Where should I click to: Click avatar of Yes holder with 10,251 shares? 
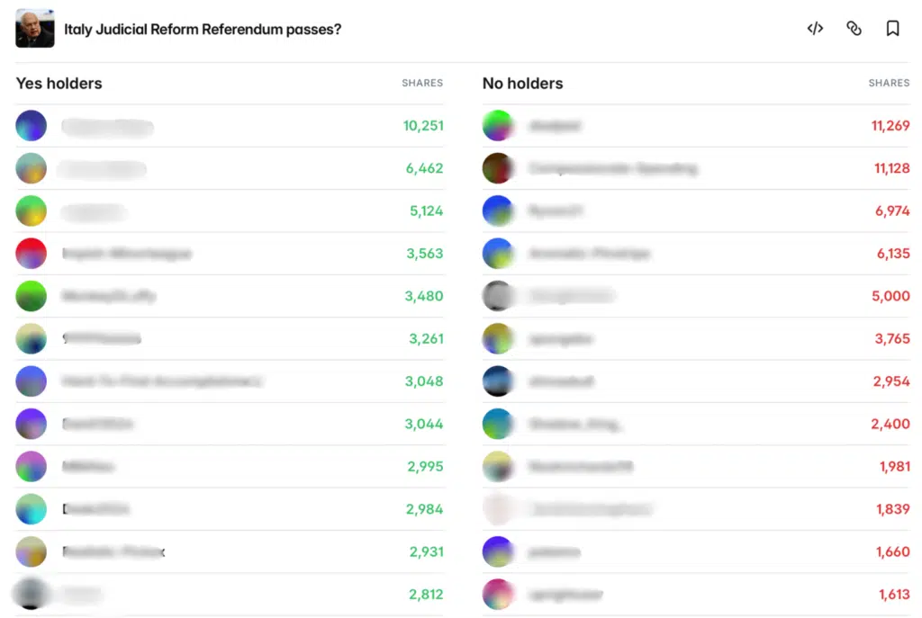pyautogui.click(x=32, y=126)
